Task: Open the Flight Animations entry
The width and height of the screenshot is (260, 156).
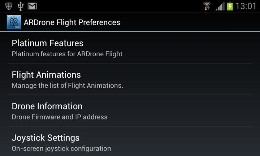Action: [46, 75]
